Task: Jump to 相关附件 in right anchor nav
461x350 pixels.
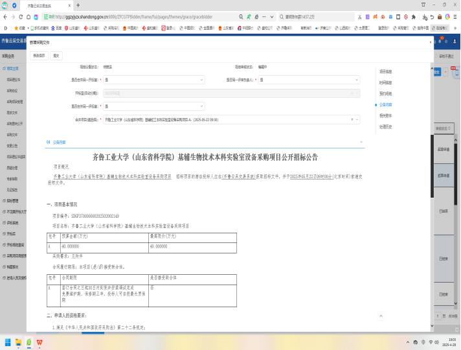Action: [x=385, y=115]
